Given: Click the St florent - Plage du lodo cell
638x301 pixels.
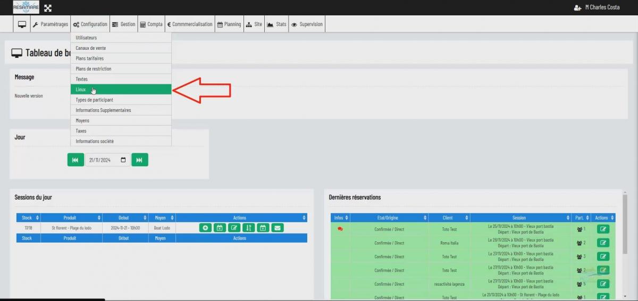Looking at the screenshot, I should click(x=71, y=228).
